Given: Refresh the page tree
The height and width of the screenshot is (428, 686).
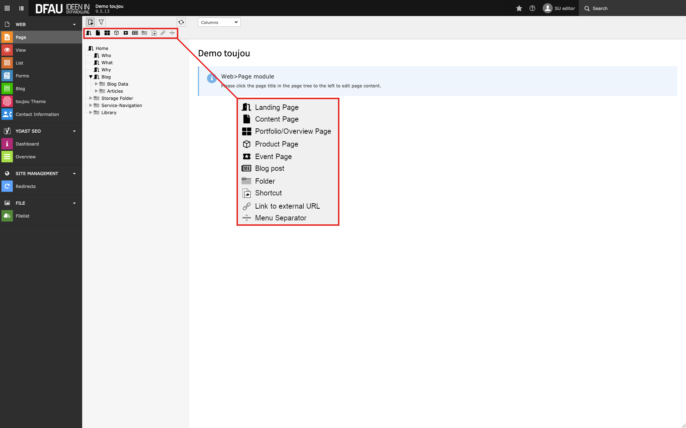Looking at the screenshot, I should coord(181,22).
